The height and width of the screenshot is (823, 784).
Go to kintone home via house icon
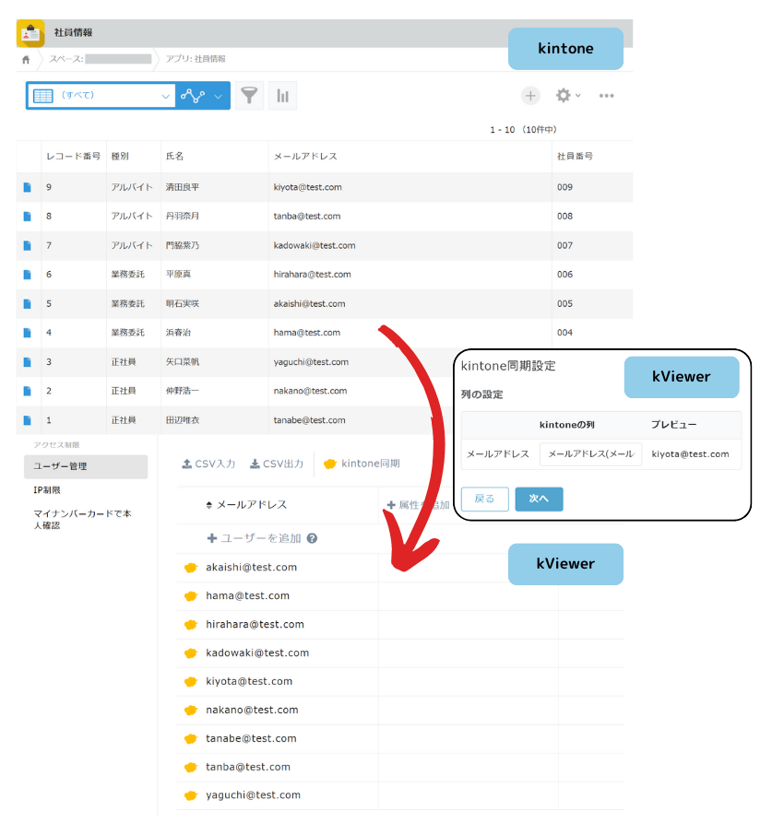[26, 59]
